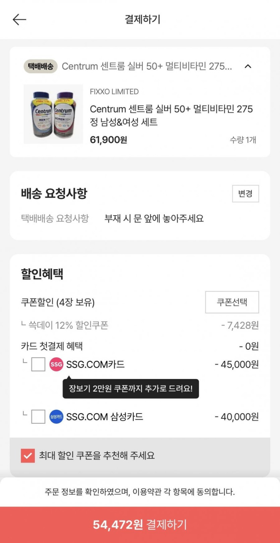Click the FIXXO LIMITED seller name
The height and width of the screenshot is (543, 280).
(x=114, y=92)
